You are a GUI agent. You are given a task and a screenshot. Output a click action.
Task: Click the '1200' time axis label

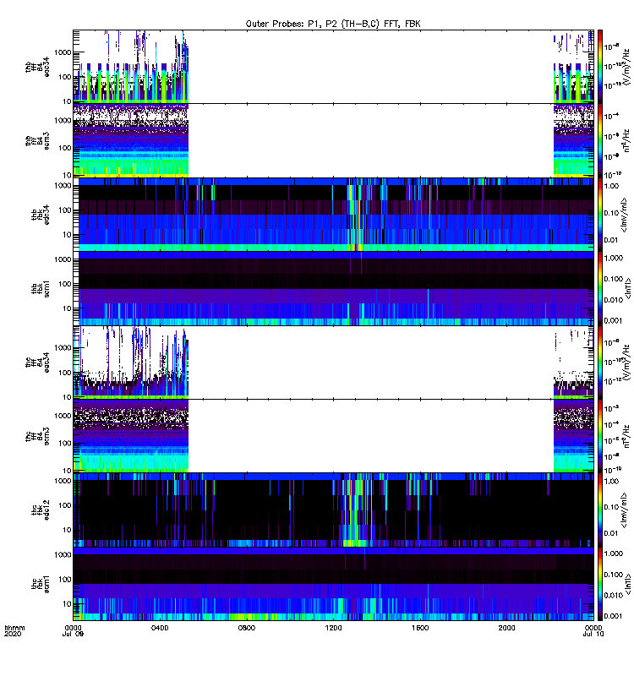click(333, 628)
